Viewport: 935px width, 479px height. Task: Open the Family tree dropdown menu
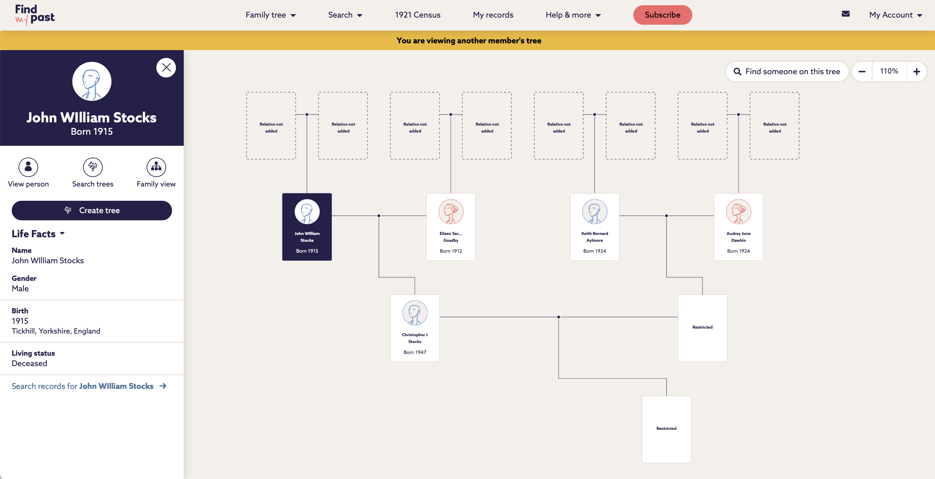tap(270, 15)
